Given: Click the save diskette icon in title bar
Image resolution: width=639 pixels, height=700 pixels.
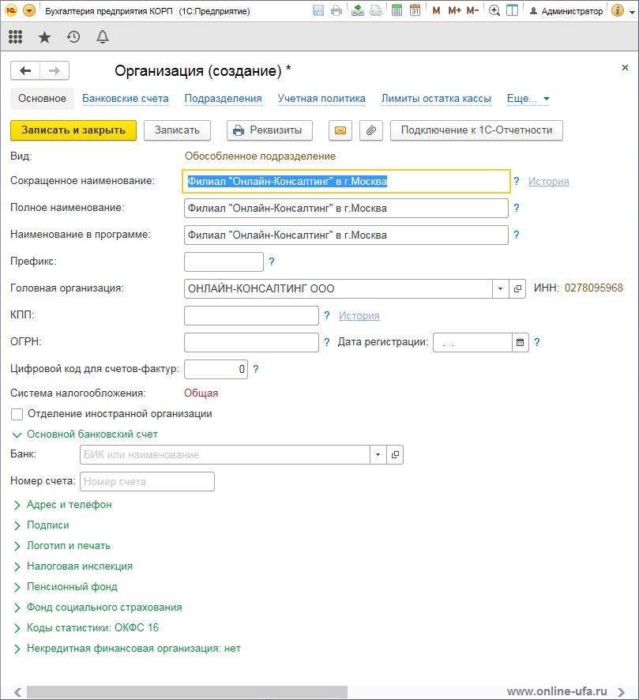Looking at the screenshot, I should point(318,10).
